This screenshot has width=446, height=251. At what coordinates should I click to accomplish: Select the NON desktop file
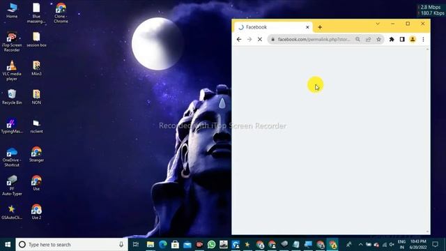[x=36, y=97]
